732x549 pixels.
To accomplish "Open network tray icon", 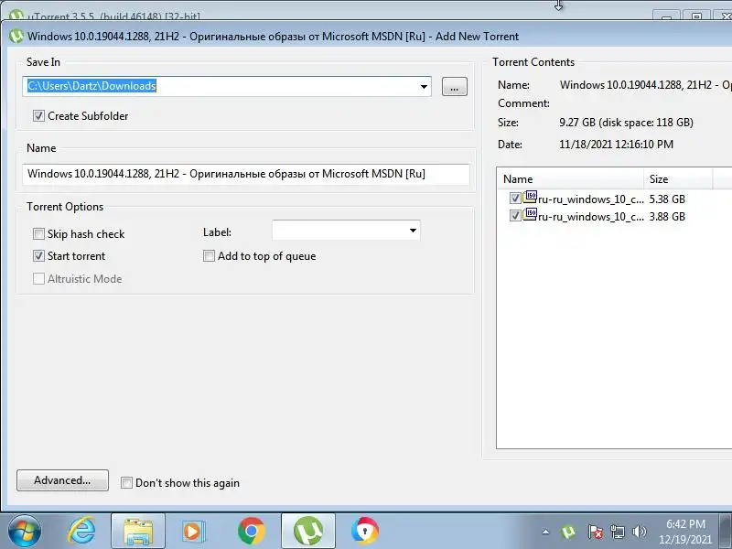I will (617, 532).
